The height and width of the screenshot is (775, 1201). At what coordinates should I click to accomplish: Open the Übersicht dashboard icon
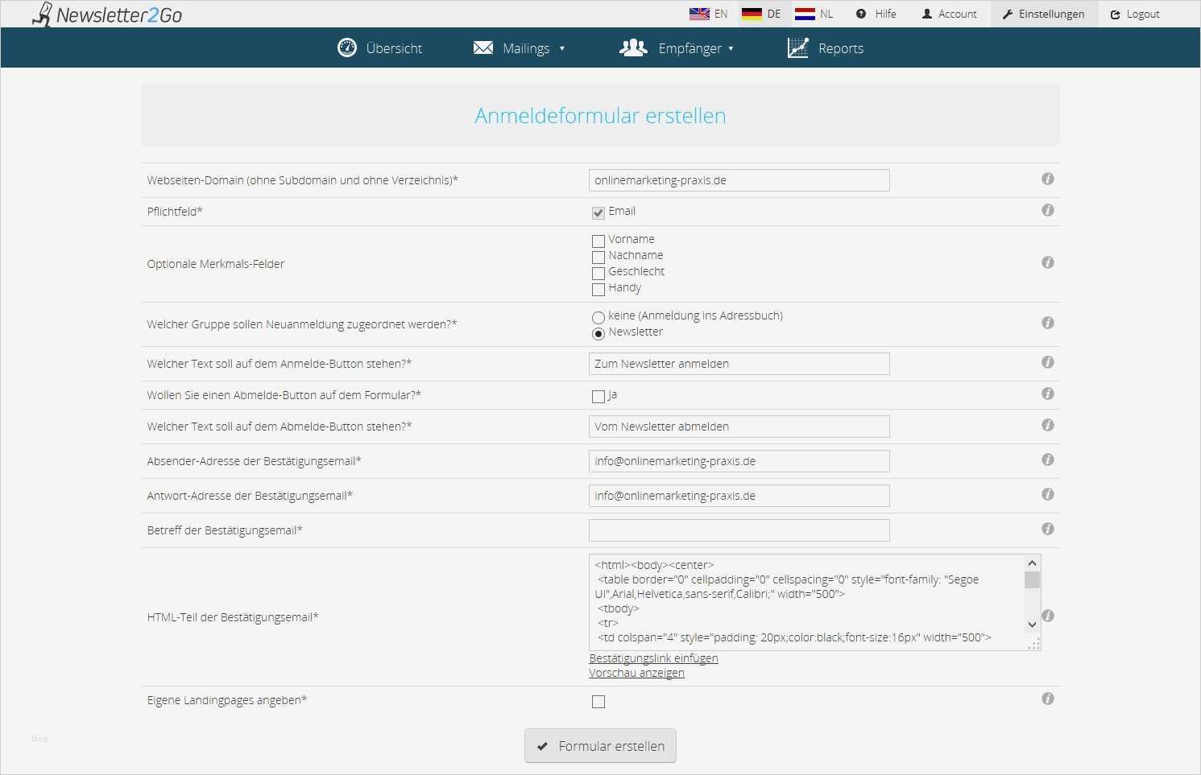click(346, 47)
